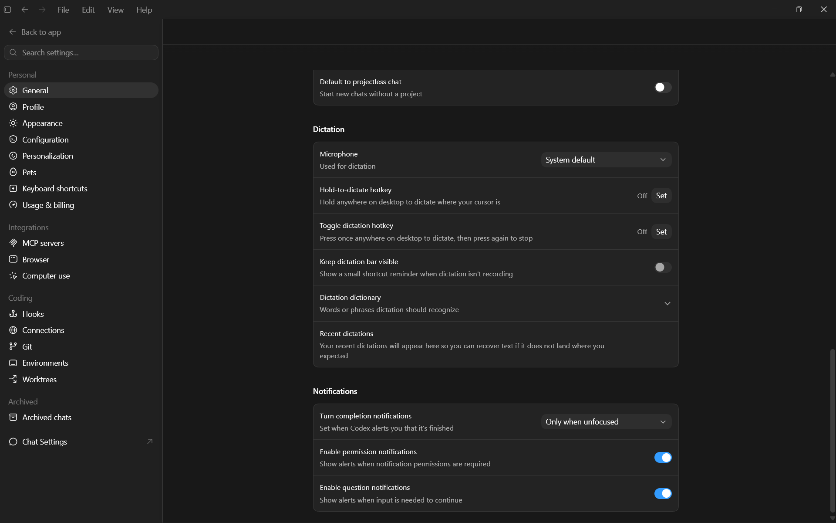Click the back arrow icon next to Back to app
Viewport: 836px width, 523px height.
[12, 32]
